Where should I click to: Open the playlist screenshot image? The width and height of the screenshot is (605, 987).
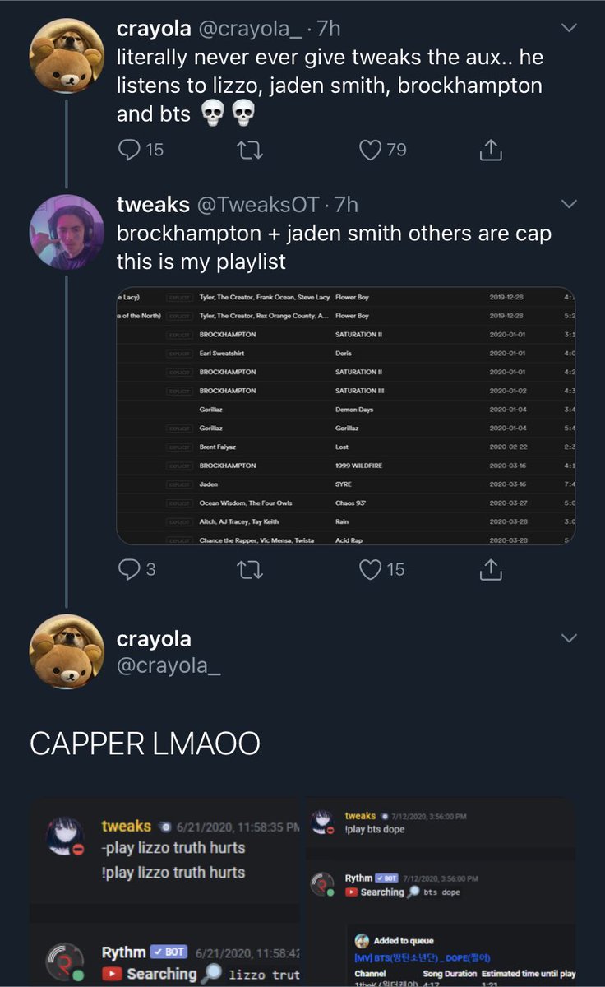346,416
